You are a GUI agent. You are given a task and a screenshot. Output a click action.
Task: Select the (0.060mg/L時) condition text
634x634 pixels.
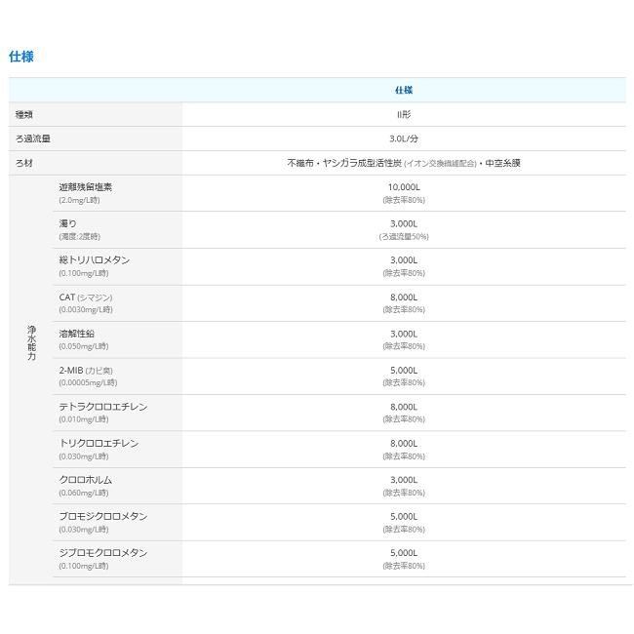(x=84, y=493)
